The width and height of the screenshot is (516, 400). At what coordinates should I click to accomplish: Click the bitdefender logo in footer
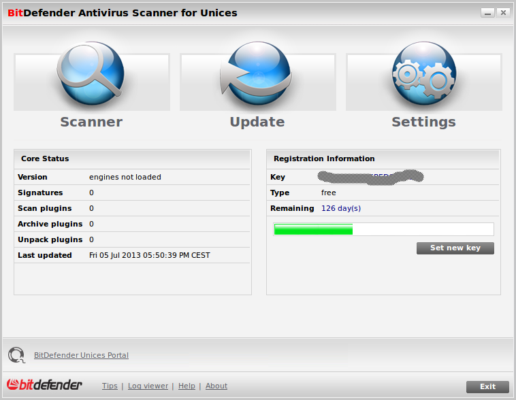44,385
